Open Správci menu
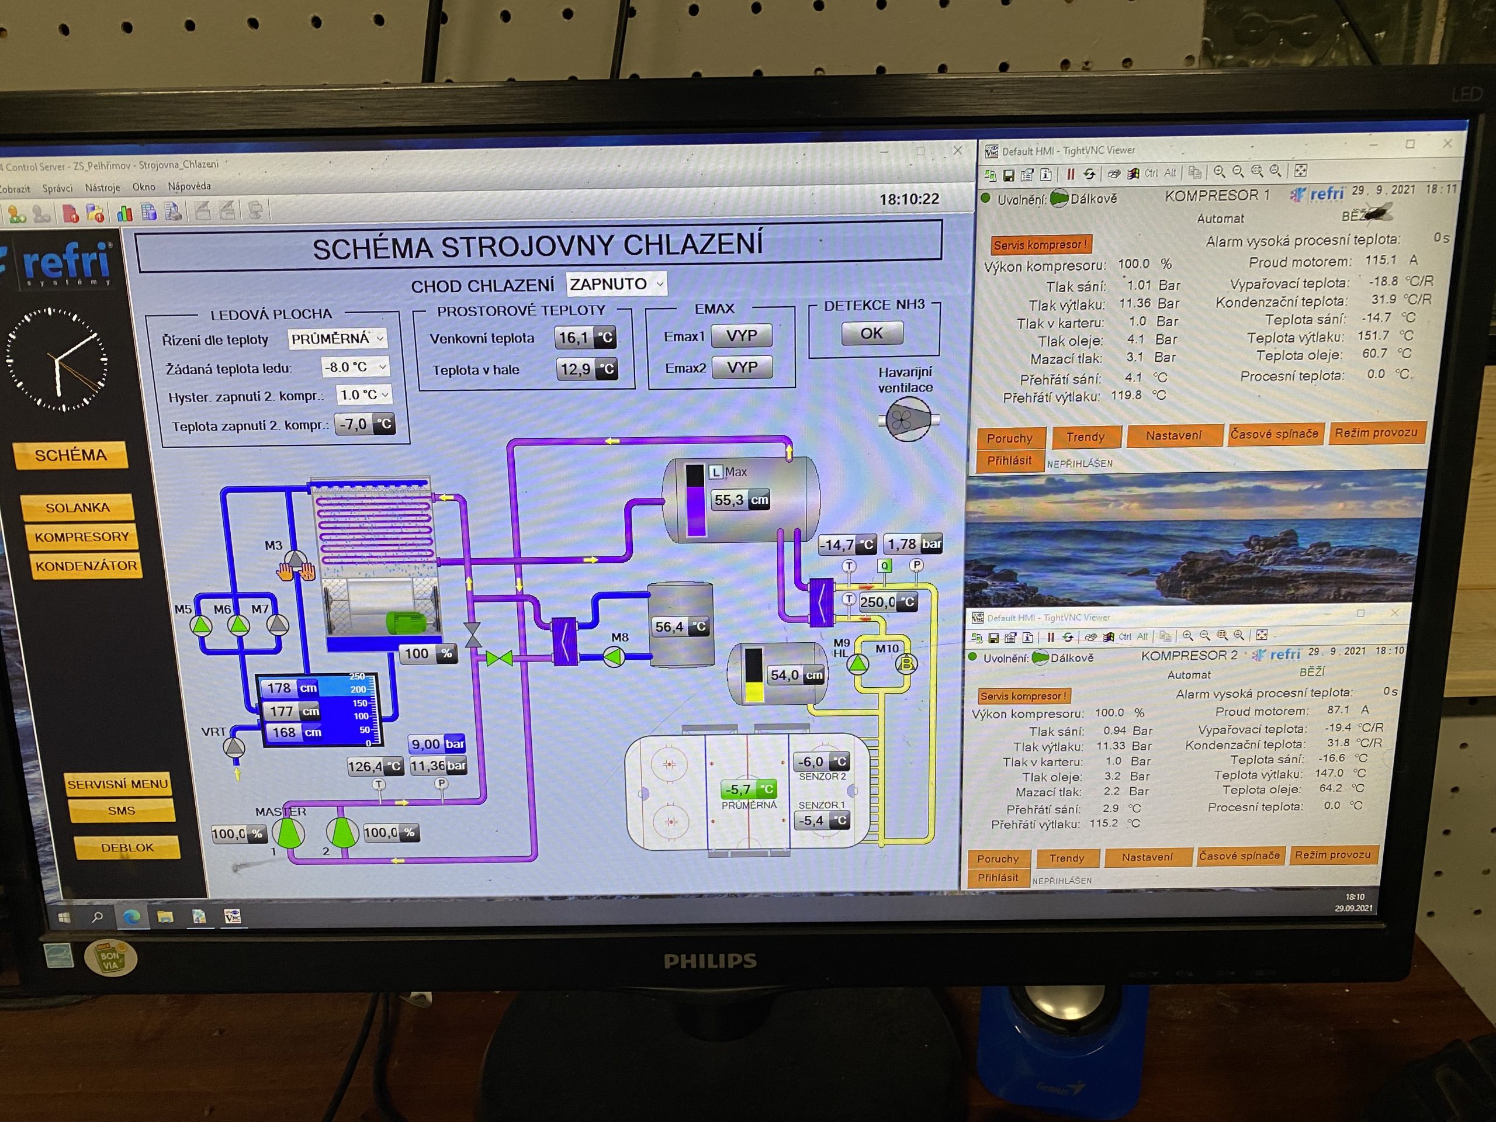This screenshot has height=1122, width=1496. (57, 188)
